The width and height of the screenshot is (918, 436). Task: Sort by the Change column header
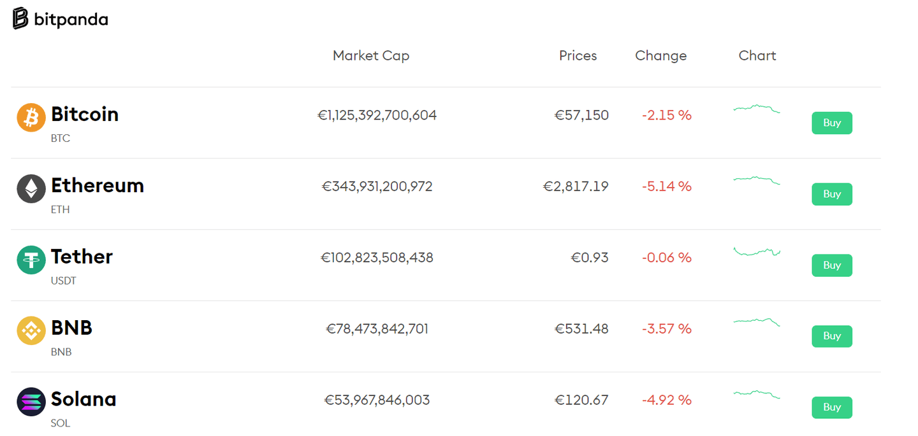click(660, 56)
